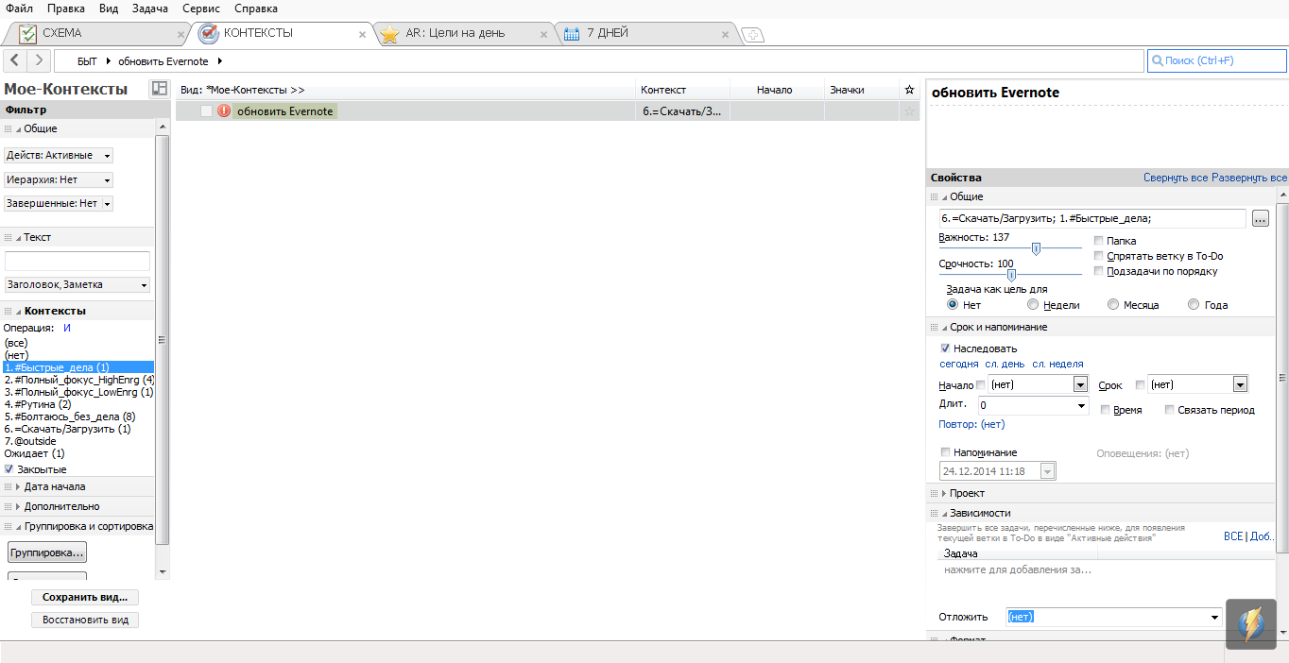Uncheck the Наследовать checkbox
Image resolution: width=1289 pixels, height=663 pixels.
946,348
